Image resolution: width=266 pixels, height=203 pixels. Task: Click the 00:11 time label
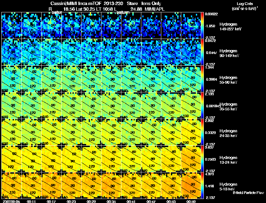pyautogui.click(x=31, y=201)
